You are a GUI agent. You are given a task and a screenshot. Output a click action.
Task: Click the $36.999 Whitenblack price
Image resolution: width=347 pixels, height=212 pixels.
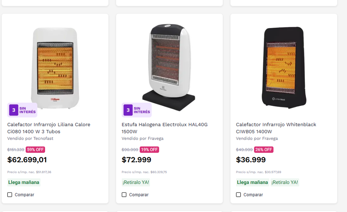point(251,160)
